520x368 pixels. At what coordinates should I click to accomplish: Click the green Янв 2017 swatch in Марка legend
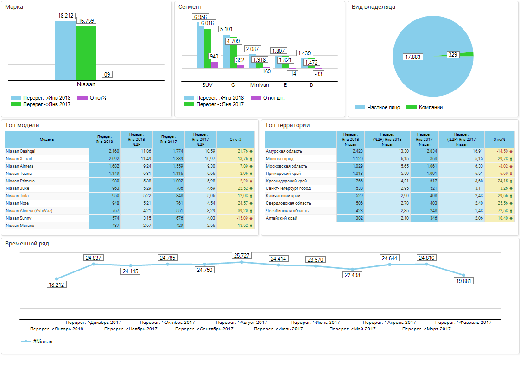pyautogui.click(x=16, y=104)
